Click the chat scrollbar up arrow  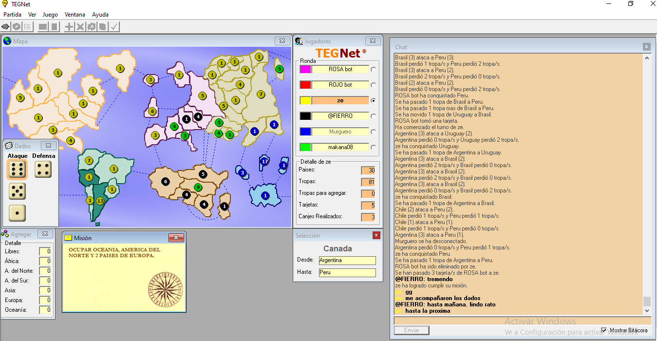(647, 58)
